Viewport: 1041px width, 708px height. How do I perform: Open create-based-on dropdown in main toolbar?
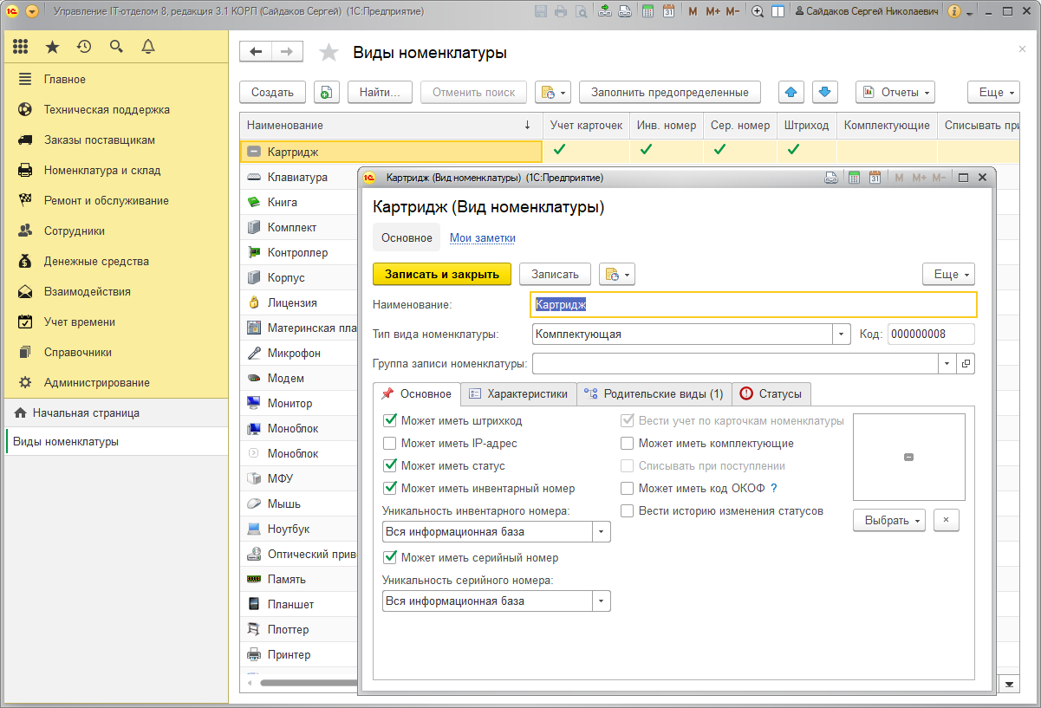553,92
